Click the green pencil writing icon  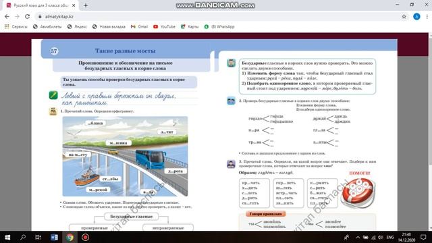[x=53, y=95]
